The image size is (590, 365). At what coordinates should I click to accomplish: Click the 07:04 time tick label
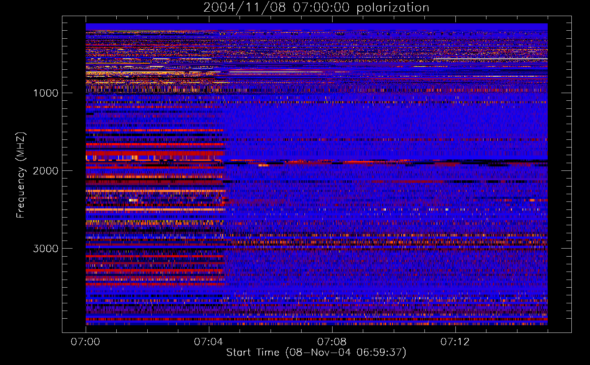click(x=209, y=342)
